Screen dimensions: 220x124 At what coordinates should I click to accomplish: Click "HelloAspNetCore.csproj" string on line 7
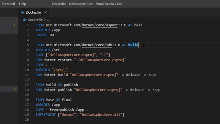click(x=72, y=55)
